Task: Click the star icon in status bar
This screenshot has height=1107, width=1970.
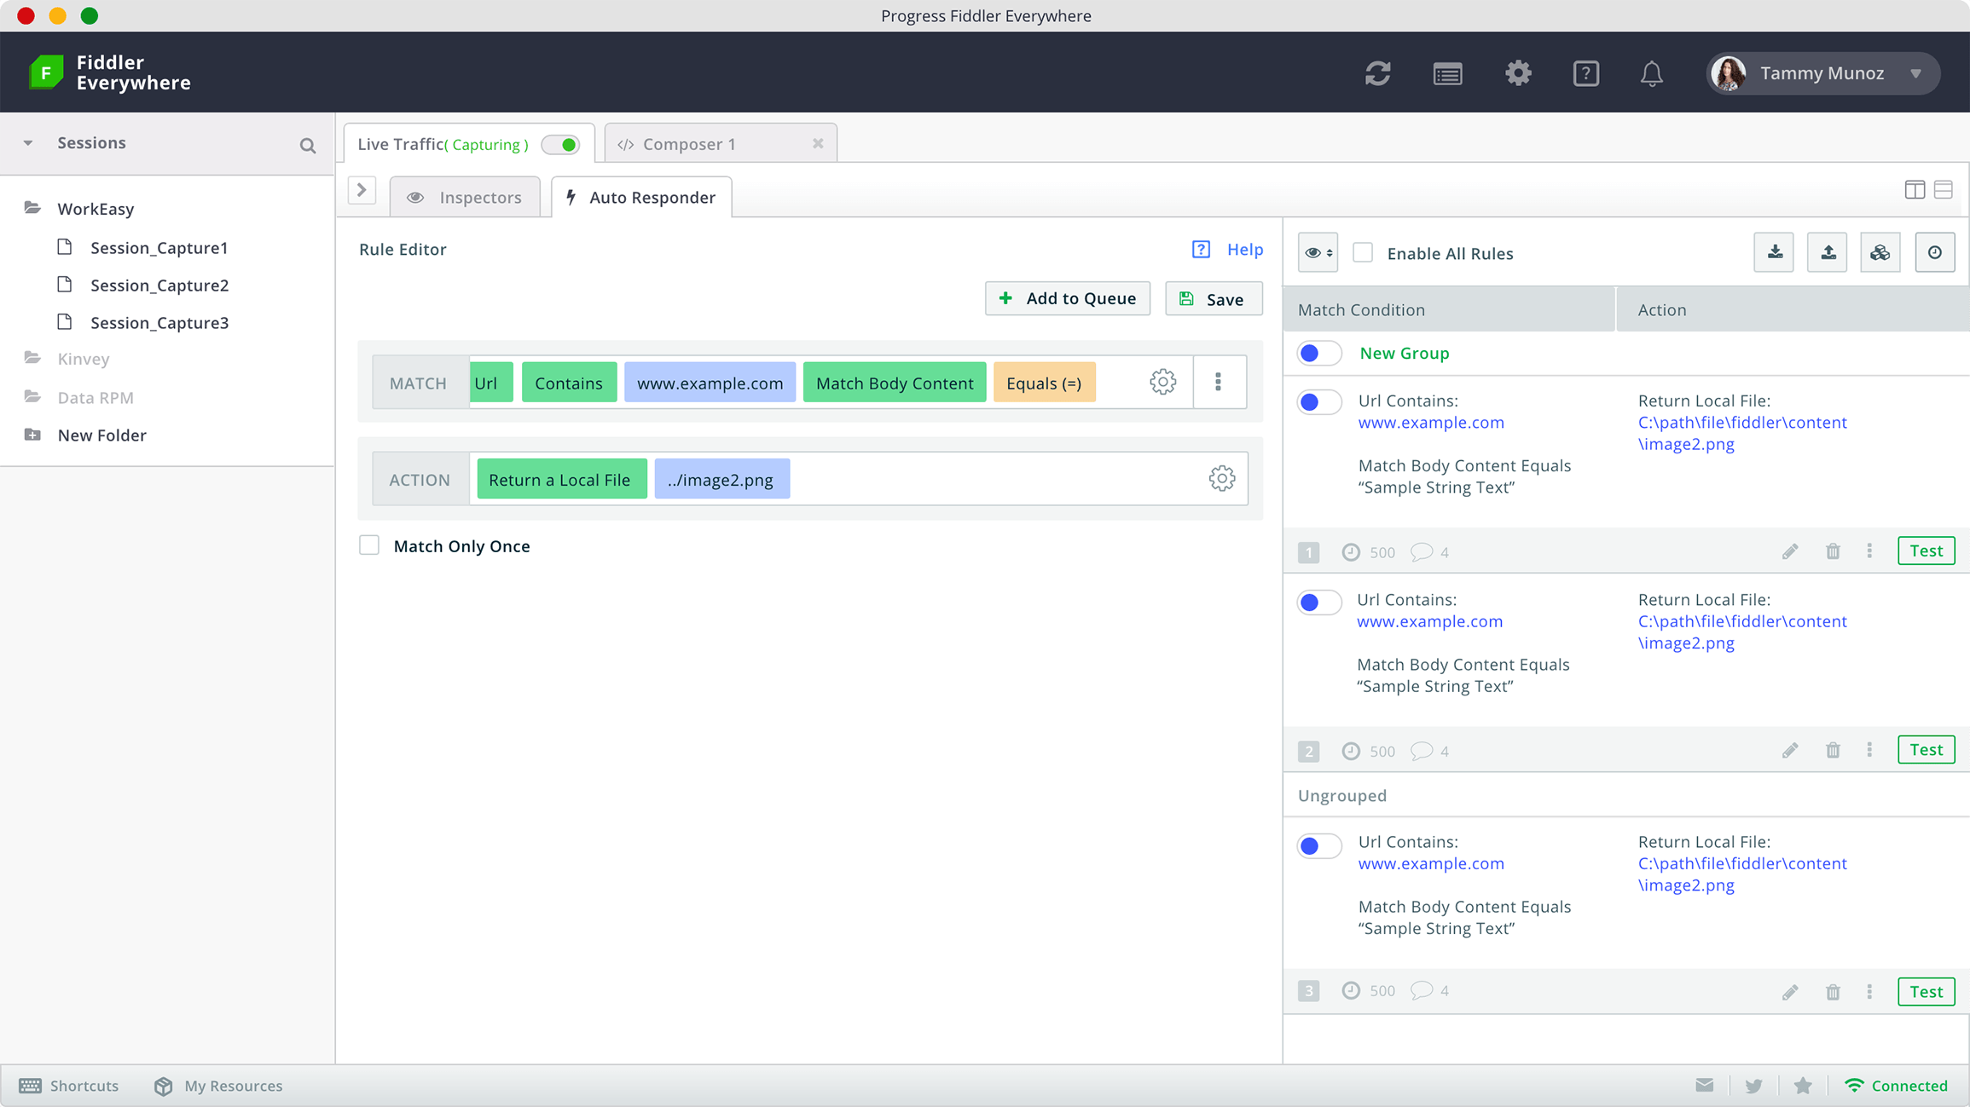Action: tap(1803, 1085)
